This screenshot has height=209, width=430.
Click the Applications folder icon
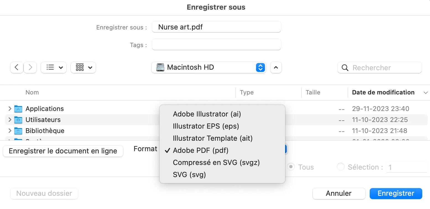click(x=18, y=109)
